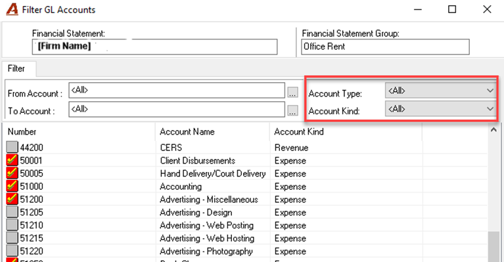Screen dimensions: 504x262
Task: Click the vertical scrollbar thumb
Action: [x=493, y=247]
